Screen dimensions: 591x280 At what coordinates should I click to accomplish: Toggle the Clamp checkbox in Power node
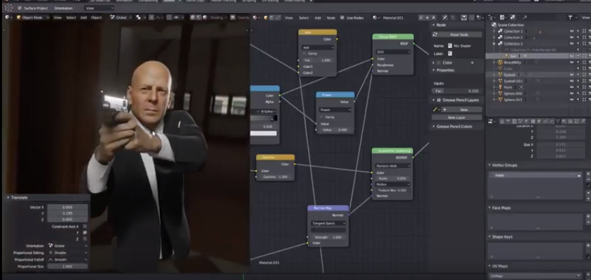(322, 117)
